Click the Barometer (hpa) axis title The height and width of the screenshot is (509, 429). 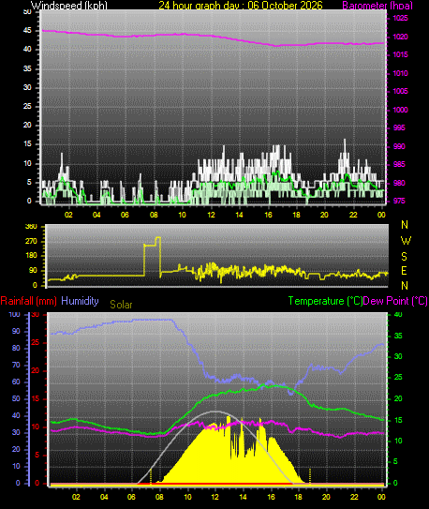377,6
